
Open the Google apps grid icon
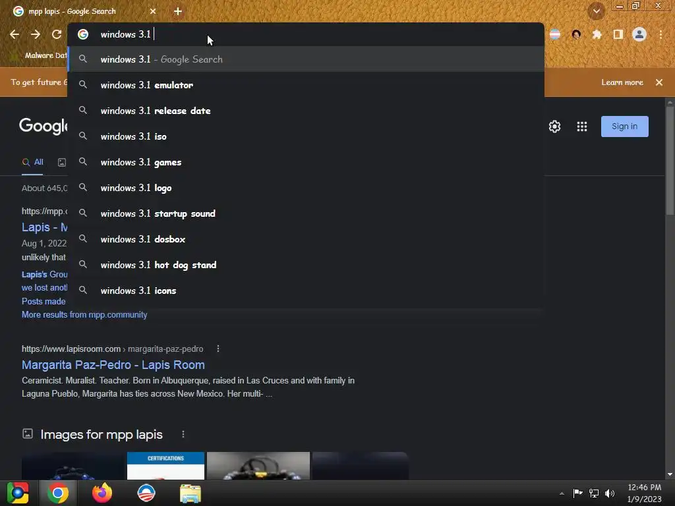click(x=582, y=126)
